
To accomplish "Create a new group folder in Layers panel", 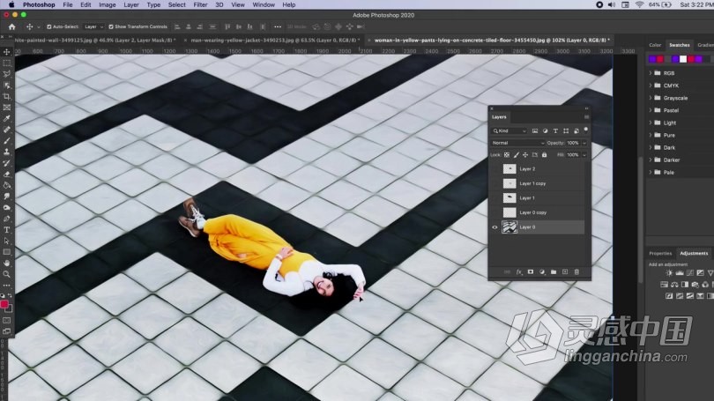I will point(554,271).
